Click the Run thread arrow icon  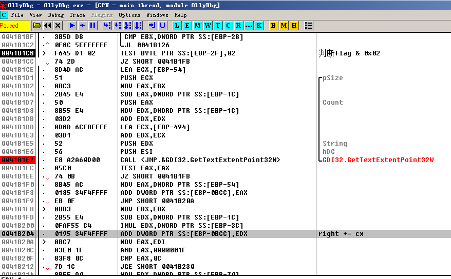coord(83,26)
